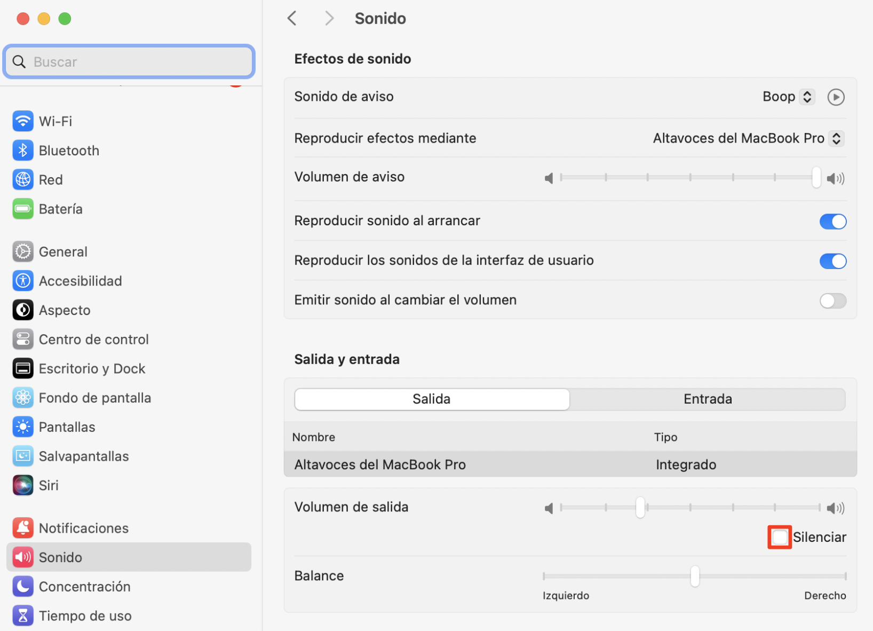Click the Volumen de aviso slider knob
This screenshot has height=631, width=873.
816,177
